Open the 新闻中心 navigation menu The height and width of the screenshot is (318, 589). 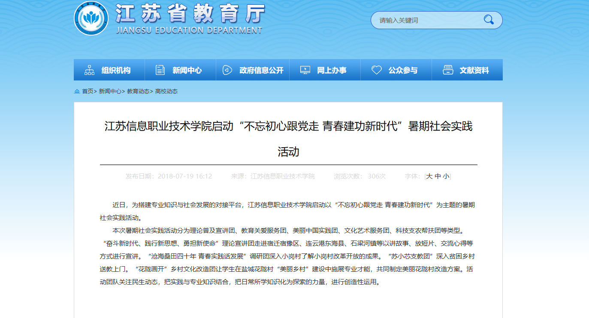(187, 71)
